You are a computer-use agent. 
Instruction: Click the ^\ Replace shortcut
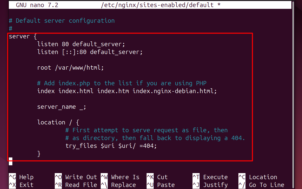coord(118,185)
